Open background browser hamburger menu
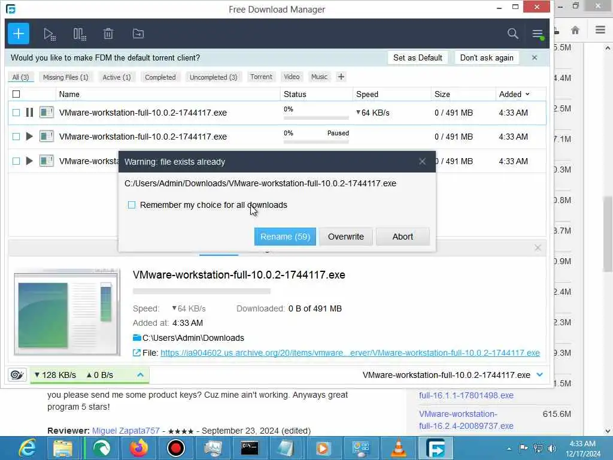613x460 pixels. click(x=600, y=30)
